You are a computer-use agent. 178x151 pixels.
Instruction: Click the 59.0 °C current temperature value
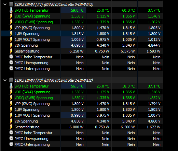coord(77,10)
